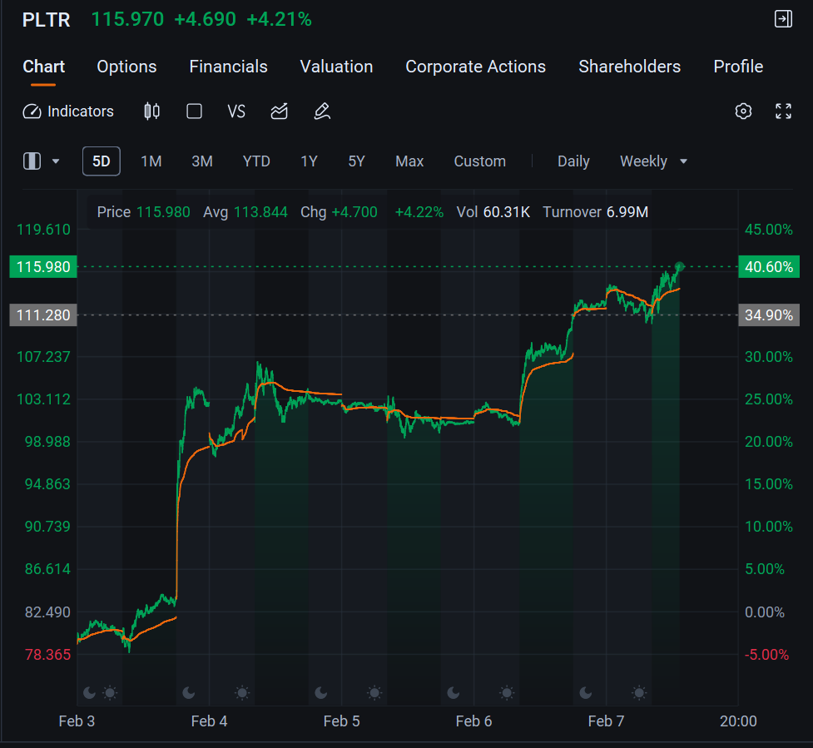This screenshot has width=813, height=748.
Task: Open the Indicators panel
Action: point(68,111)
